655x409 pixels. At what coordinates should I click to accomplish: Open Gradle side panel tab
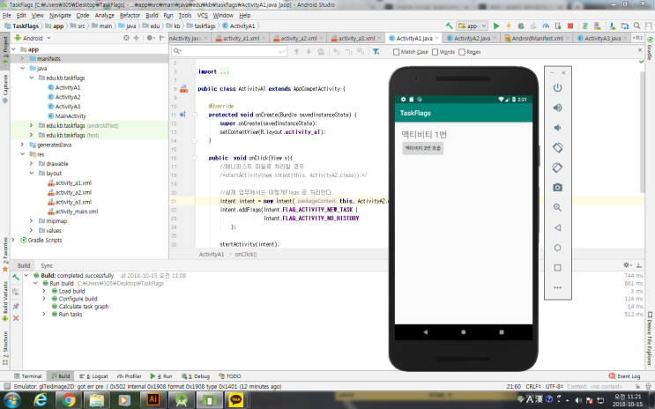tap(650, 48)
